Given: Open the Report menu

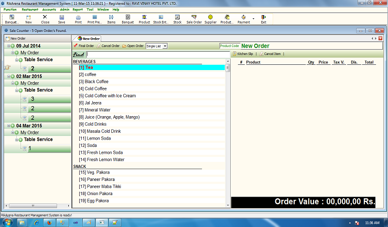Looking at the screenshot, I should pos(78,9).
